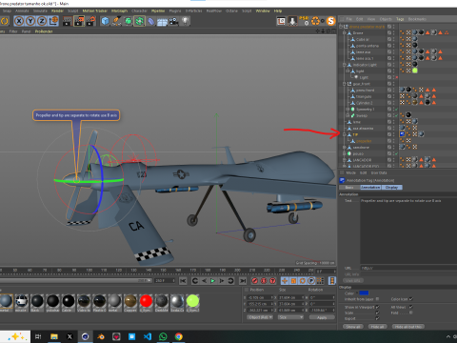
Task: Collapse the Indicator Light hierarchy
Action: tap(345, 65)
